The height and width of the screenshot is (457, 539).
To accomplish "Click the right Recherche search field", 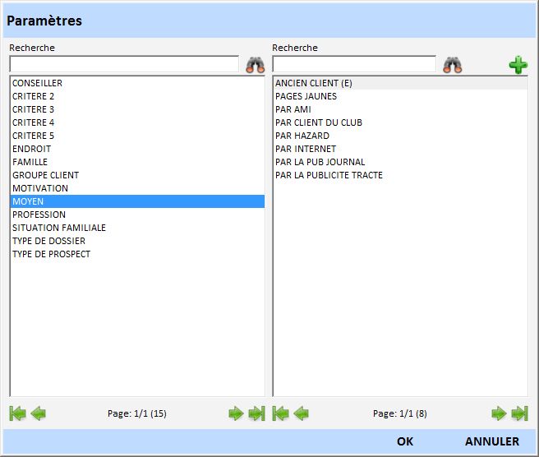I will (x=354, y=64).
